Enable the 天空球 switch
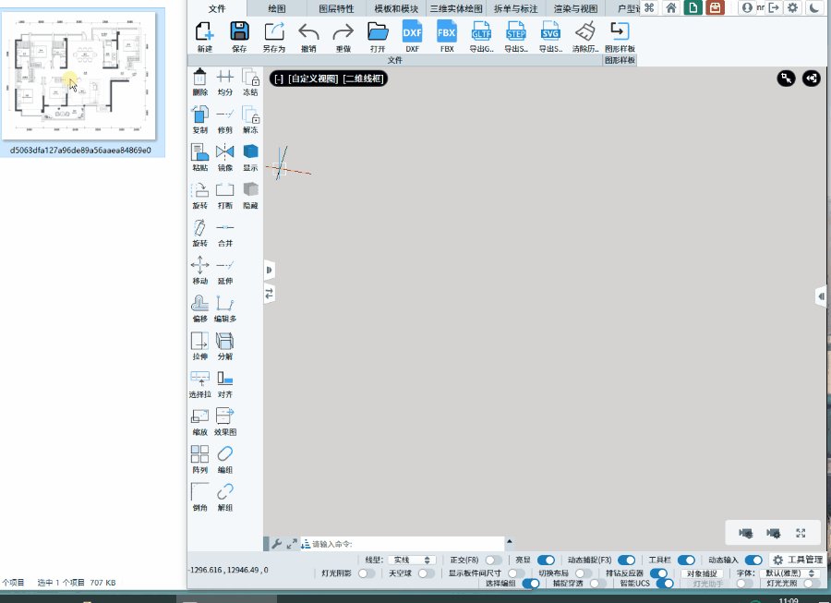Screen dimensions: 831x603 (426, 573)
